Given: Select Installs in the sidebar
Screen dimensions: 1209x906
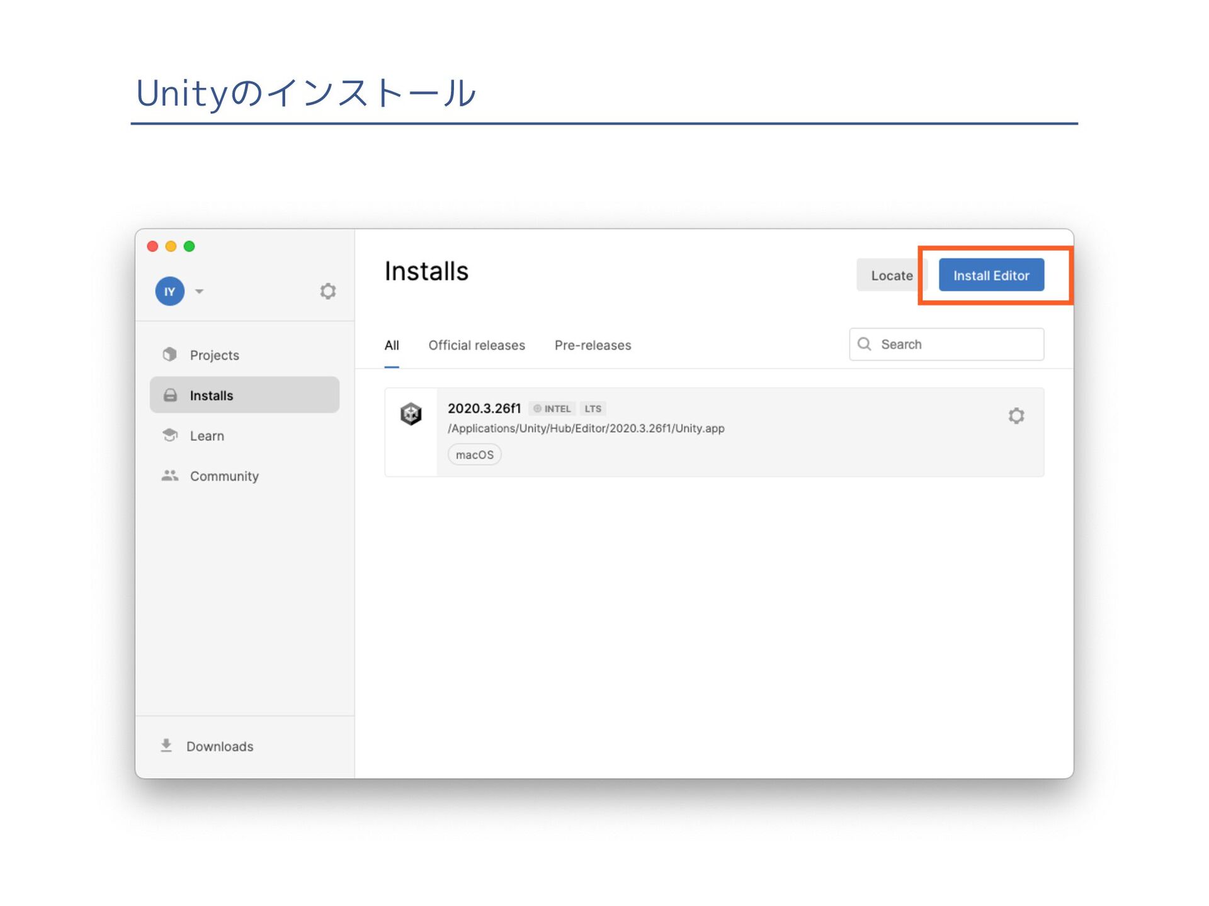Looking at the screenshot, I should coord(212,395).
